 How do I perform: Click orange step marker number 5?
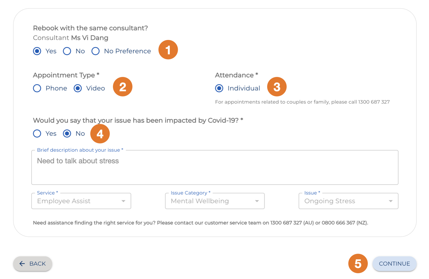tap(358, 263)
